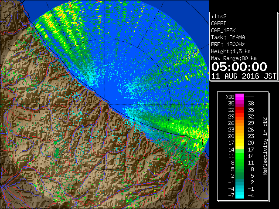Click the 'Reflectivity in dBZ' legend title
The width and height of the screenshot is (279, 209).
click(x=265, y=146)
